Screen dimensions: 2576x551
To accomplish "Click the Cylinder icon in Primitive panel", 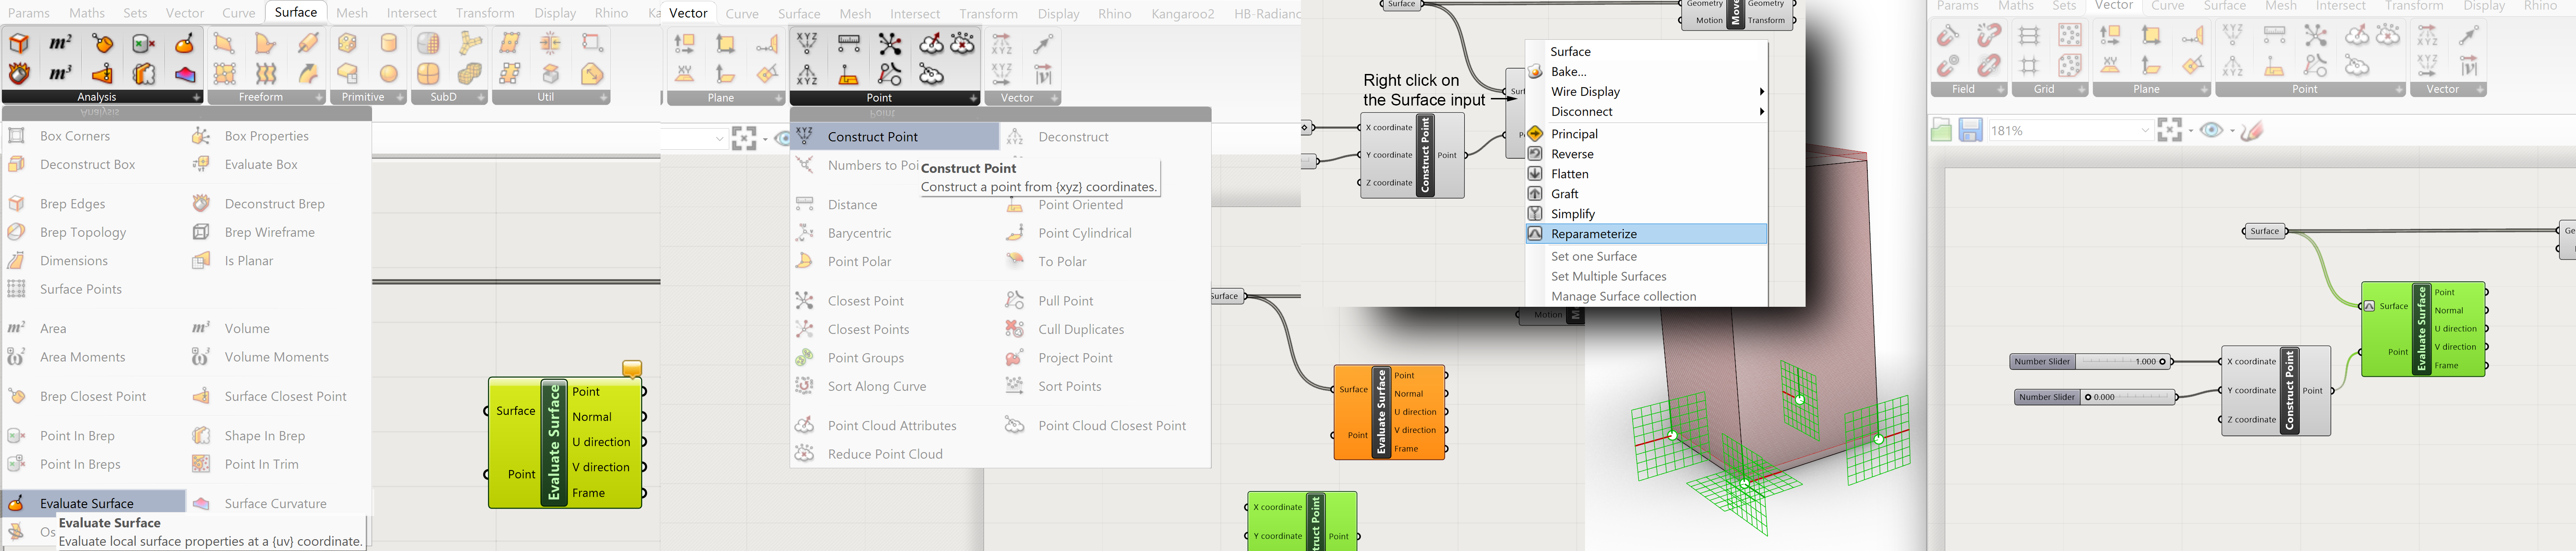I will (x=389, y=43).
